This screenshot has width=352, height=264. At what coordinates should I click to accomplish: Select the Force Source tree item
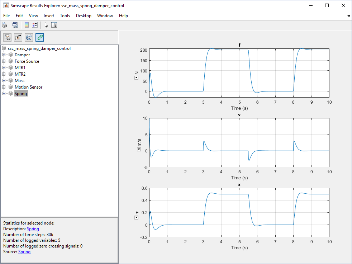tap(27, 61)
